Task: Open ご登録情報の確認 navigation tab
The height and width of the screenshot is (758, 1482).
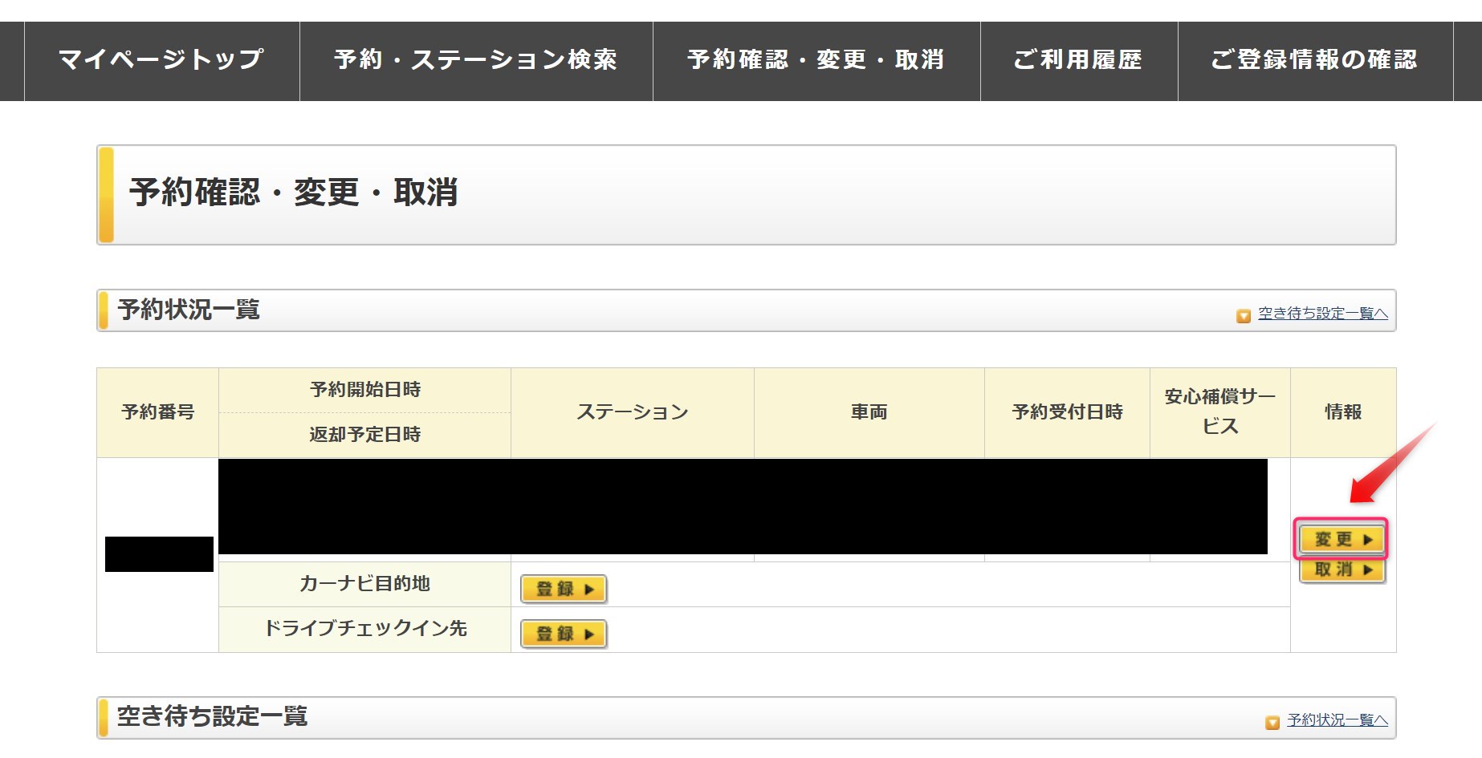Action: [1315, 60]
